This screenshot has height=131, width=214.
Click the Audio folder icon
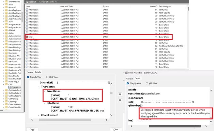[x=6, y=33]
